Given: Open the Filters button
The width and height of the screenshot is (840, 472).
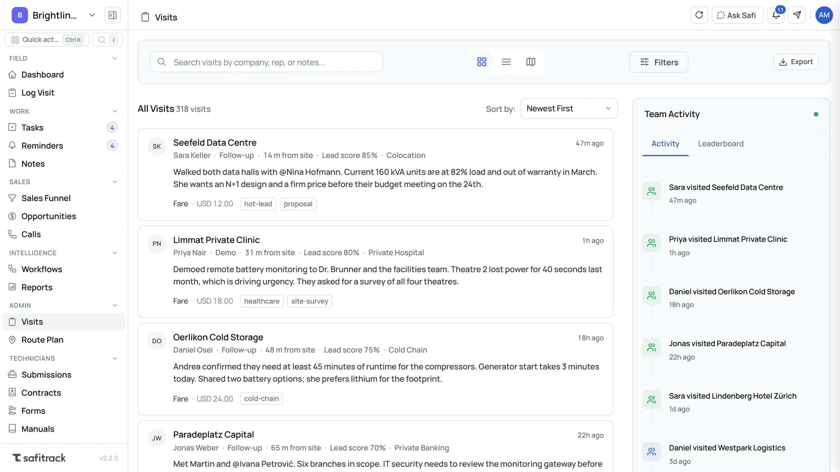Looking at the screenshot, I should [659, 62].
